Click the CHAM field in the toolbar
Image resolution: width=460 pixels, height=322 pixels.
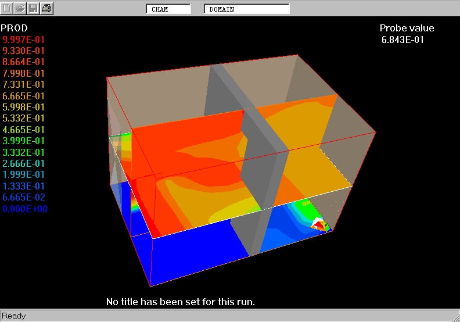coord(168,9)
